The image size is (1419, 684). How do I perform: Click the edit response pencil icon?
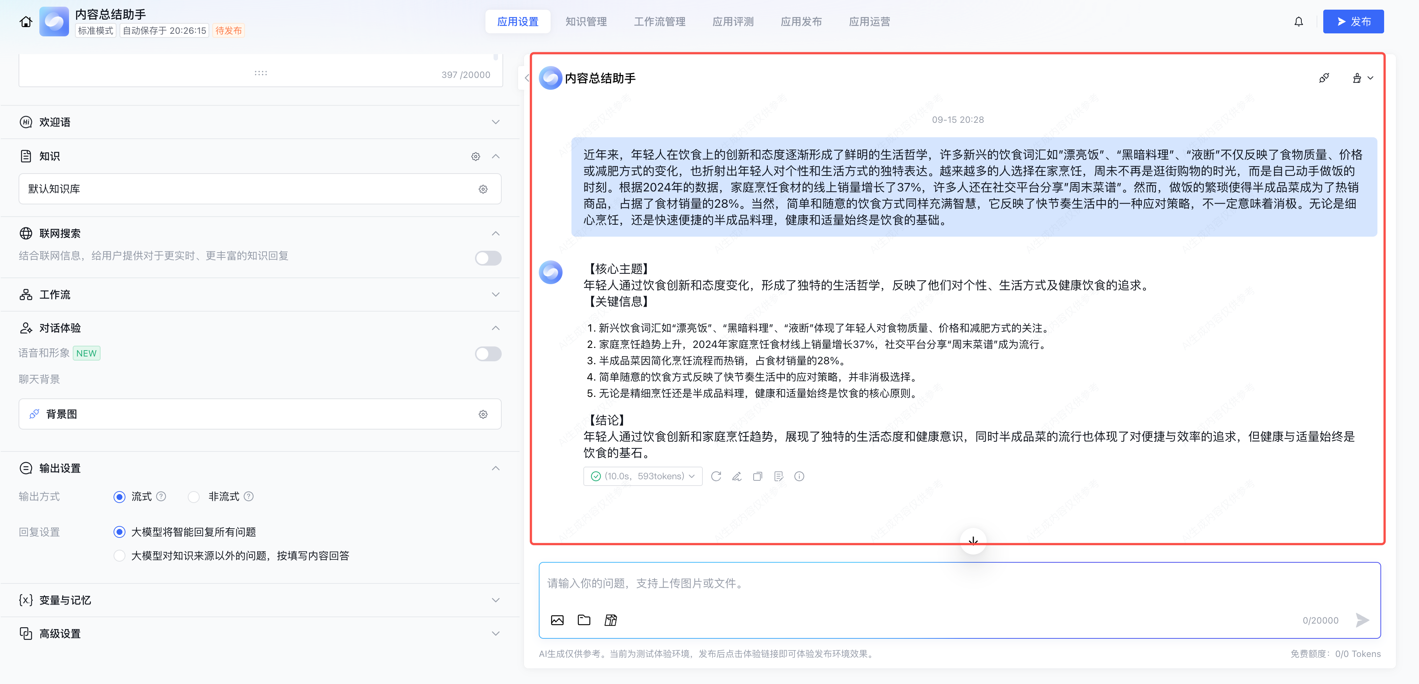point(737,476)
